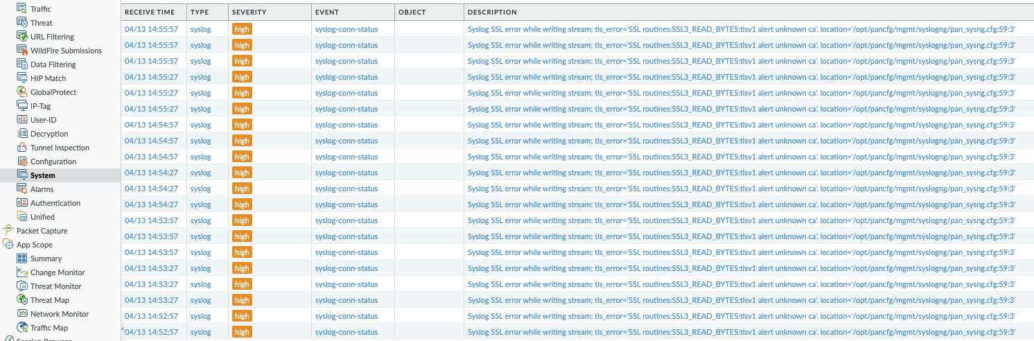The image size is (1034, 341).
Task: Open the Traffic Map globe icon
Action: (21, 328)
